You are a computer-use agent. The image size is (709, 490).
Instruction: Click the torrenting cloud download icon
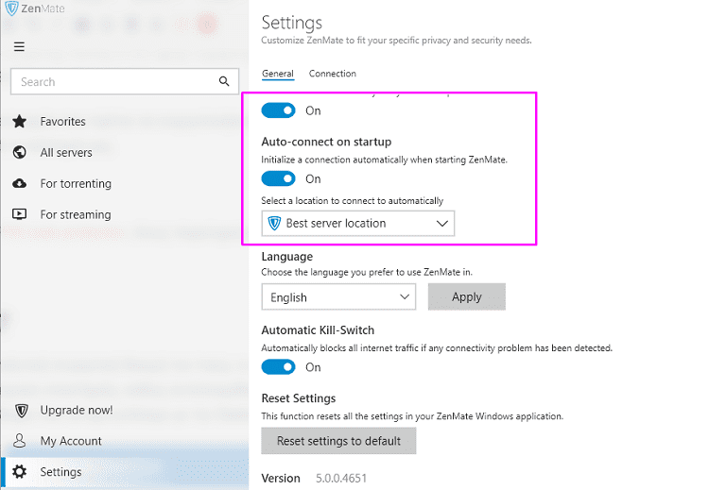(20, 183)
